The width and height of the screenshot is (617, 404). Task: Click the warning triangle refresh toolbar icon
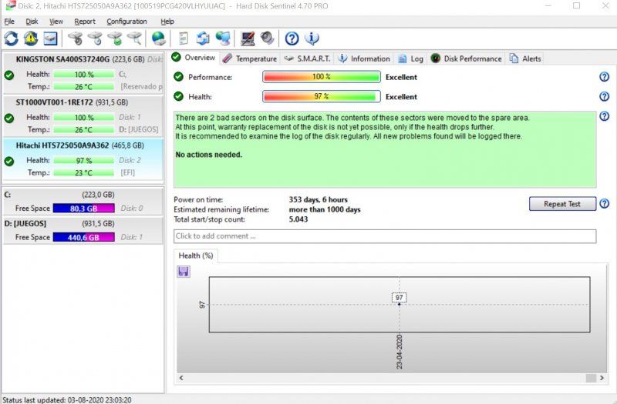tap(31, 38)
